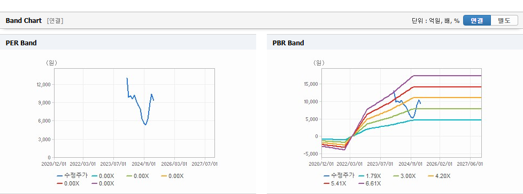Click 2024/11/01 x-axis label in PER Band
Image resolution: width=523 pixels, height=194 pixels.
[x=144, y=164]
